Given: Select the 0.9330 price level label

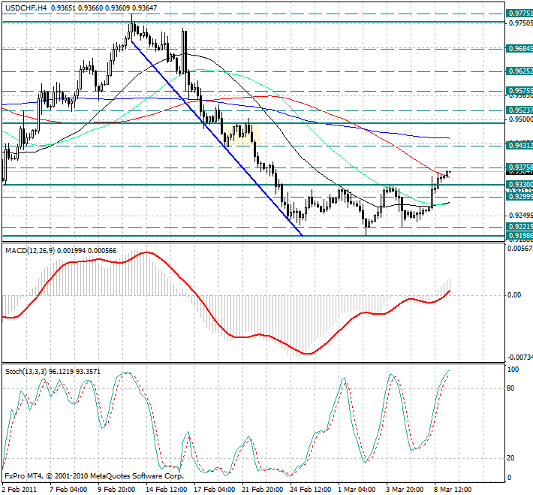Looking at the screenshot, I should tap(519, 184).
